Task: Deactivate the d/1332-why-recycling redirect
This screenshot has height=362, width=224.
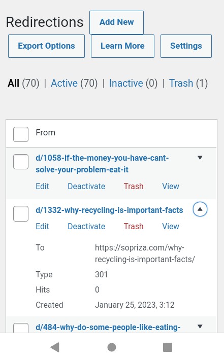Action: pos(86,226)
